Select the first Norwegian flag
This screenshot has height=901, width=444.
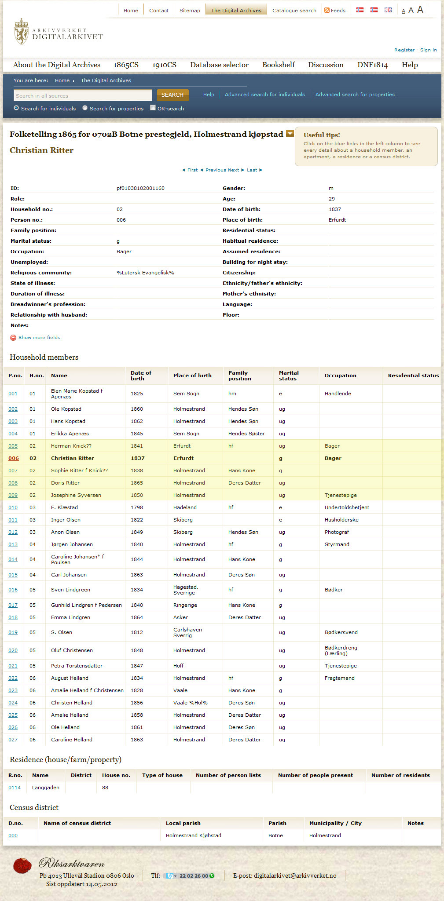pos(360,10)
